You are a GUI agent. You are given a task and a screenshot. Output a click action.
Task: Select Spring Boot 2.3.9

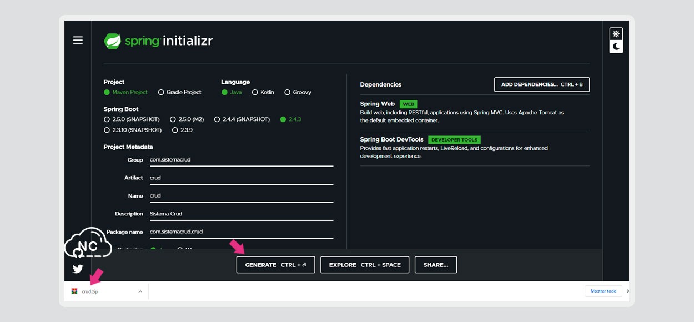pyautogui.click(x=182, y=130)
